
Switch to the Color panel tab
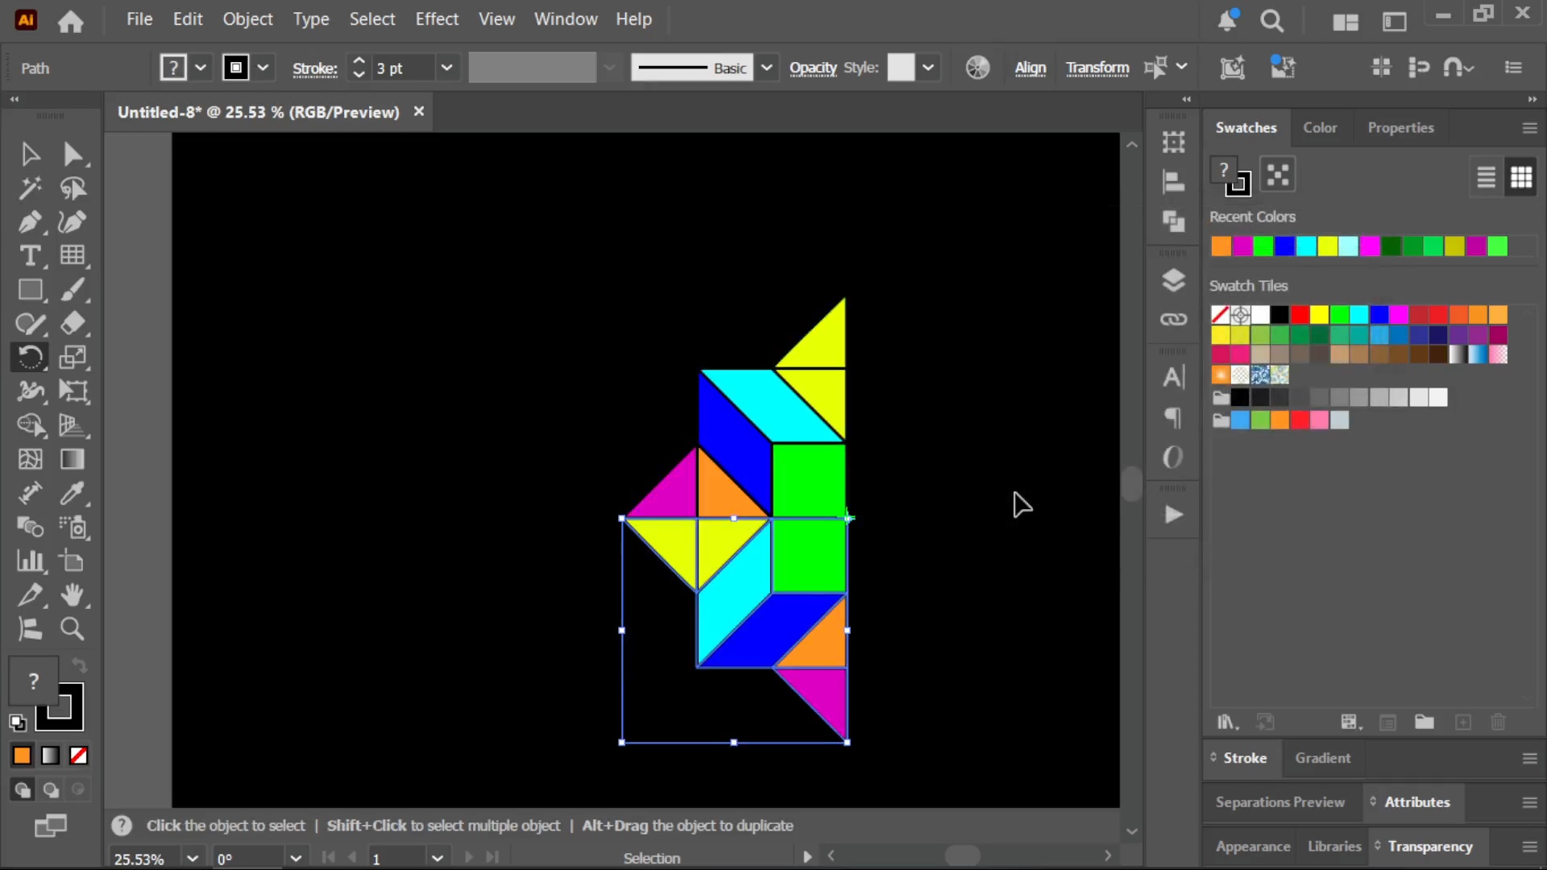1320,127
